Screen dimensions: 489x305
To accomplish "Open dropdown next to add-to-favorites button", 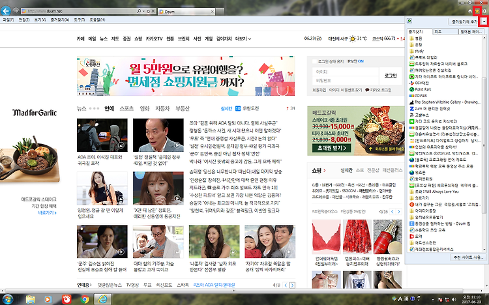I will point(484,22).
